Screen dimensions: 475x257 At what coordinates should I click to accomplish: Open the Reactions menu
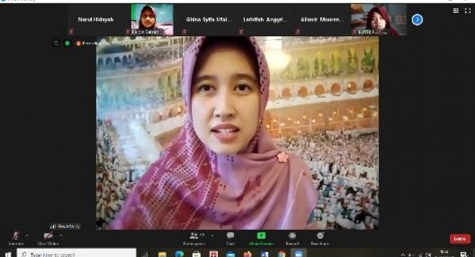point(320,238)
